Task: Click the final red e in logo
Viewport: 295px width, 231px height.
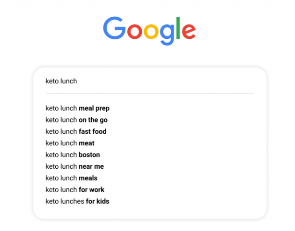Action: point(189,31)
